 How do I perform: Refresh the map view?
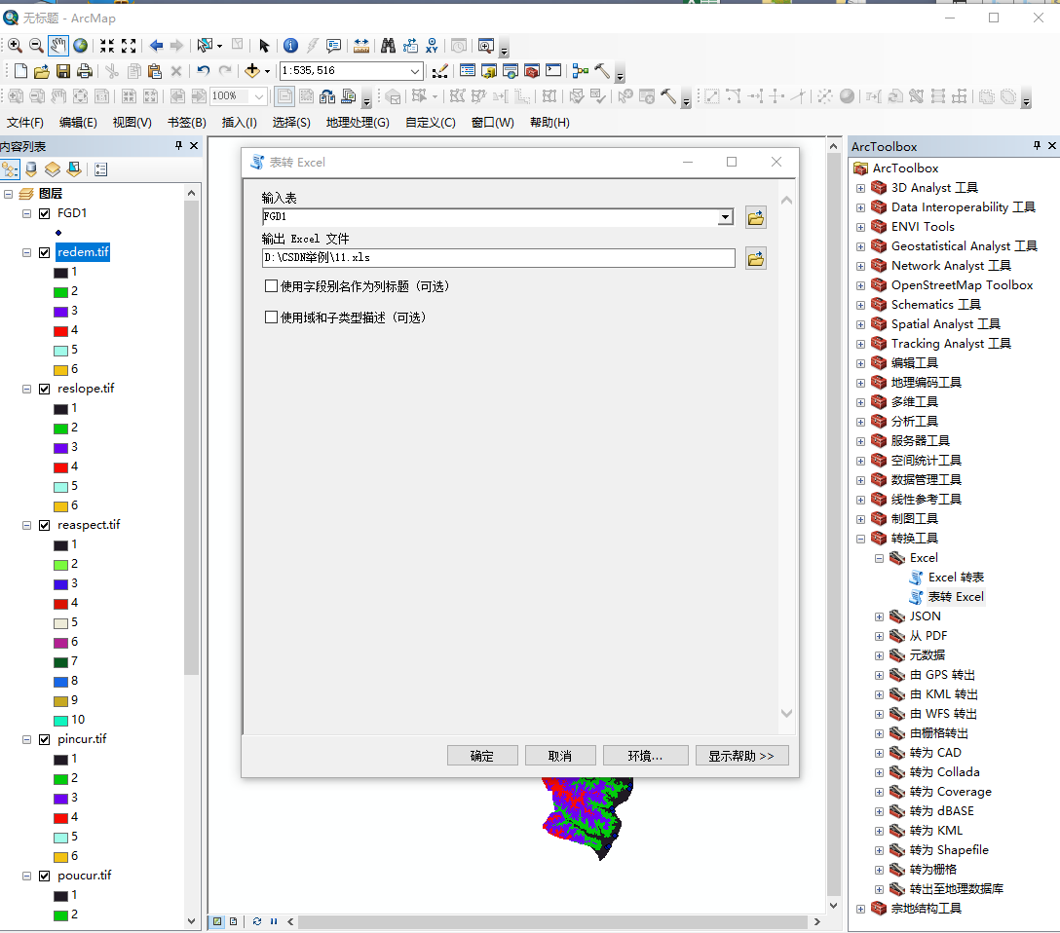(x=257, y=921)
